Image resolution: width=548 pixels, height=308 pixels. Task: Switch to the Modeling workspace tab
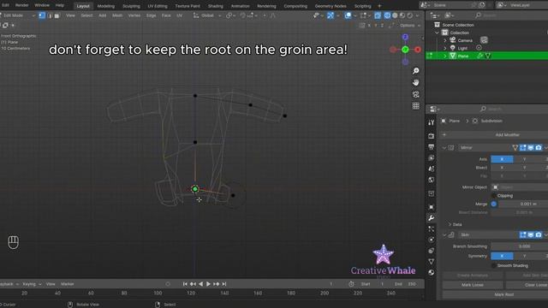point(105,6)
